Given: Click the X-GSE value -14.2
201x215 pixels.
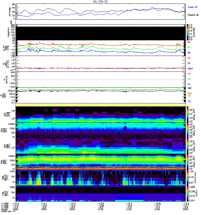Looking at the screenshot, I should click(x=16, y=203).
